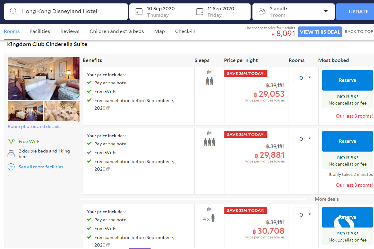The width and height of the screenshot is (374, 249).
Task: Open the towels thumbnail photo
Action: point(62,111)
